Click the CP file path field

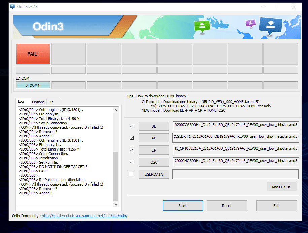click(236, 150)
